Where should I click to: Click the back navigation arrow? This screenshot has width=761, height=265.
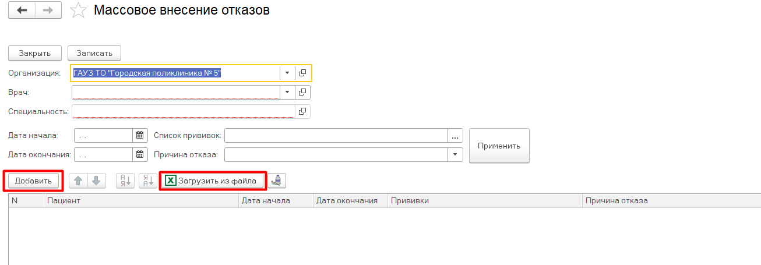[x=22, y=11]
